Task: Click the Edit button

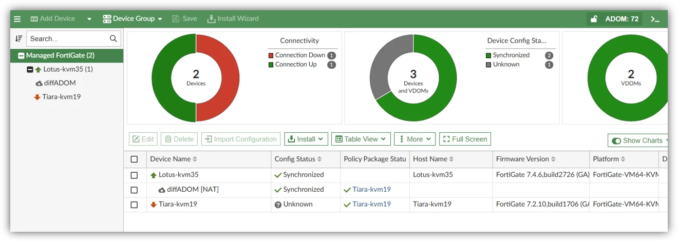Action: click(143, 139)
